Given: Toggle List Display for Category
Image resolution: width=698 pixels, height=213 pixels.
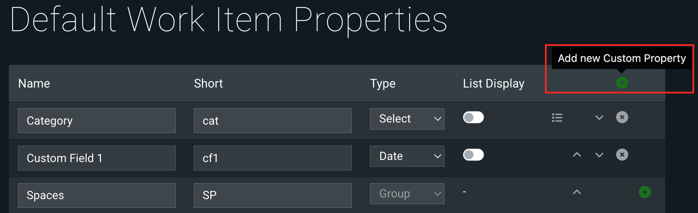Looking at the screenshot, I should click(x=473, y=117).
